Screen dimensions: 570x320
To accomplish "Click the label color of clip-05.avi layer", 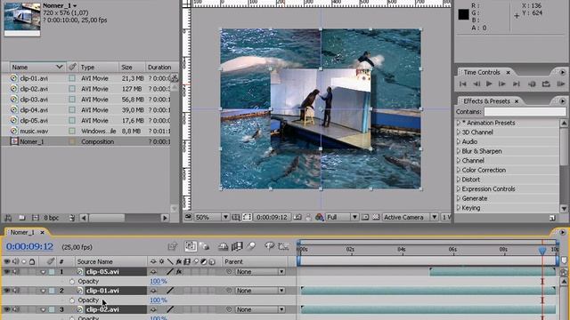I will coord(52,271).
